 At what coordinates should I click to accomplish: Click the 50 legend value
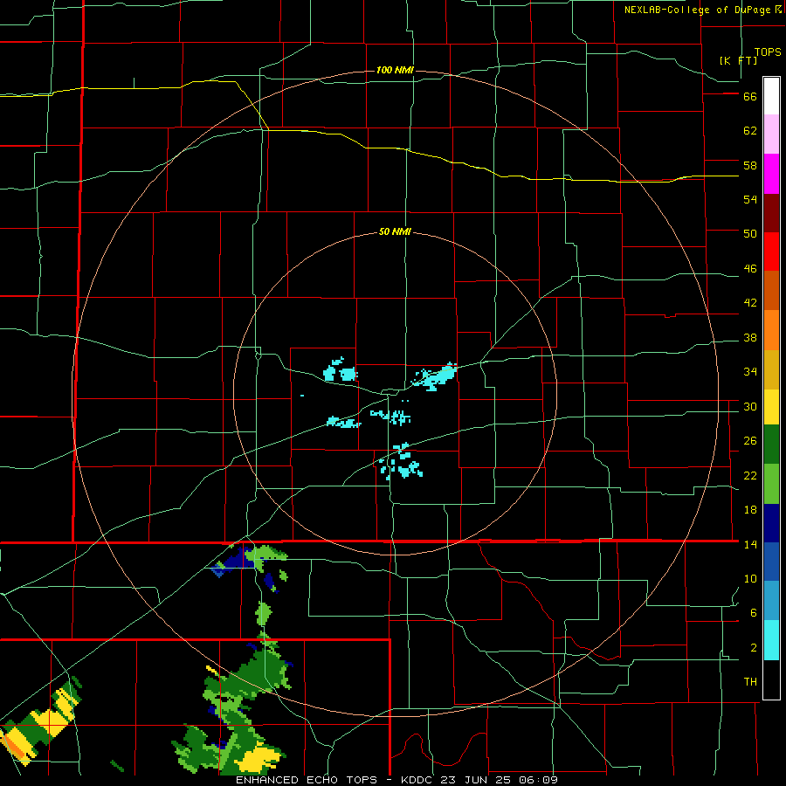[x=750, y=234]
